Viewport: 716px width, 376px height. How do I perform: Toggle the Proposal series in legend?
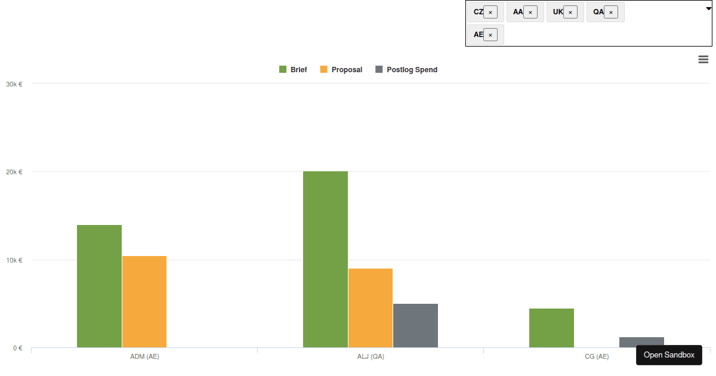[341, 70]
